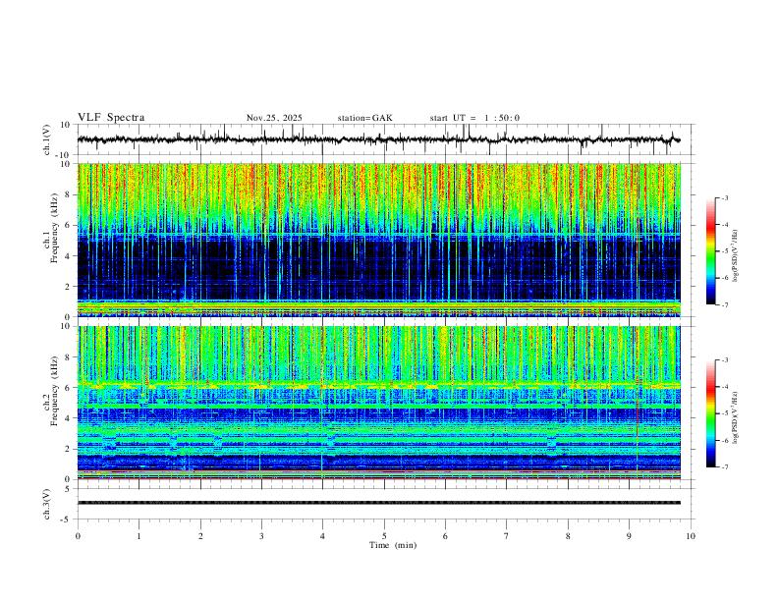Click the "-4" label on ch.2 colorbar
Image resolution: width=778 pixels, height=601 pixels.
(725, 387)
